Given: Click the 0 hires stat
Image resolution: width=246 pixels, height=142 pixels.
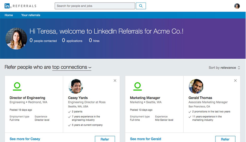Looking at the screenshot, I should pyautogui.click(x=94, y=40).
